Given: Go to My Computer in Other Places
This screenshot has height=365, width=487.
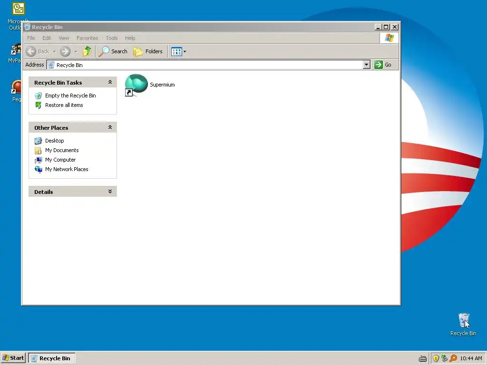Looking at the screenshot, I should tap(60, 160).
